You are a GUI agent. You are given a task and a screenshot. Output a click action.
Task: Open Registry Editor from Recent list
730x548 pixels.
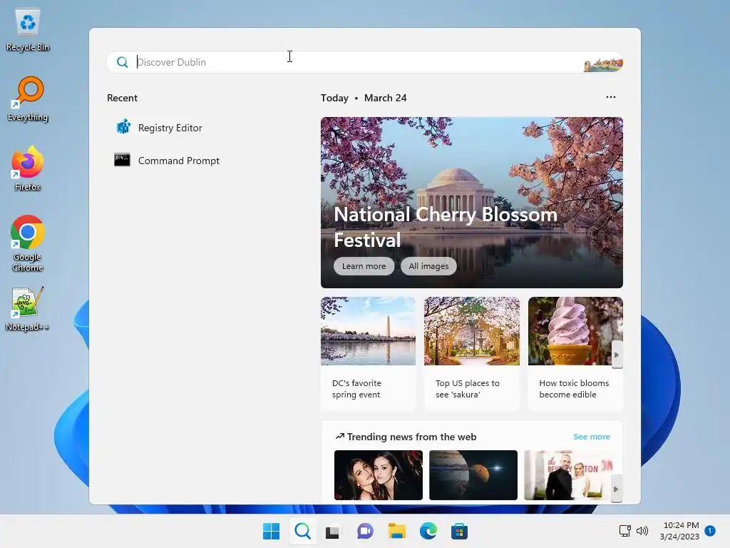(159, 127)
